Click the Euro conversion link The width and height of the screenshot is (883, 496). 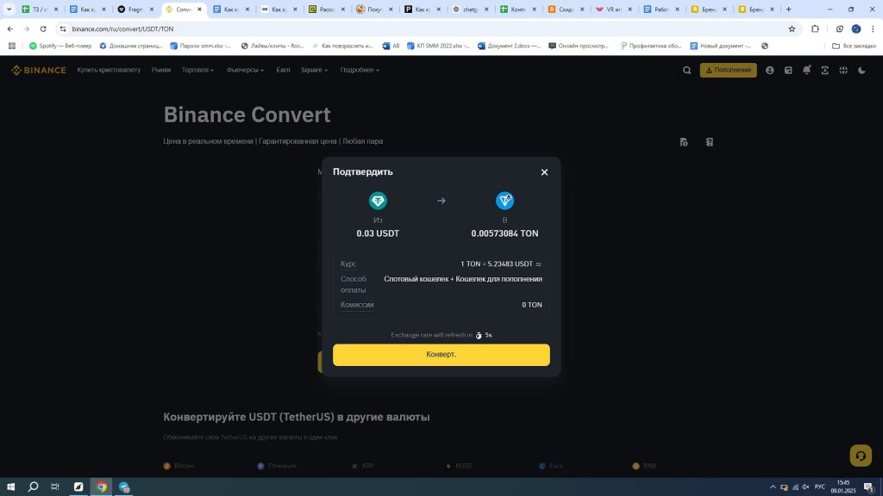(551, 466)
